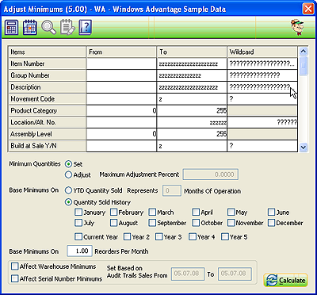The width and height of the screenshot is (317, 295).
Task: Click the From column header
Action: click(x=121, y=52)
